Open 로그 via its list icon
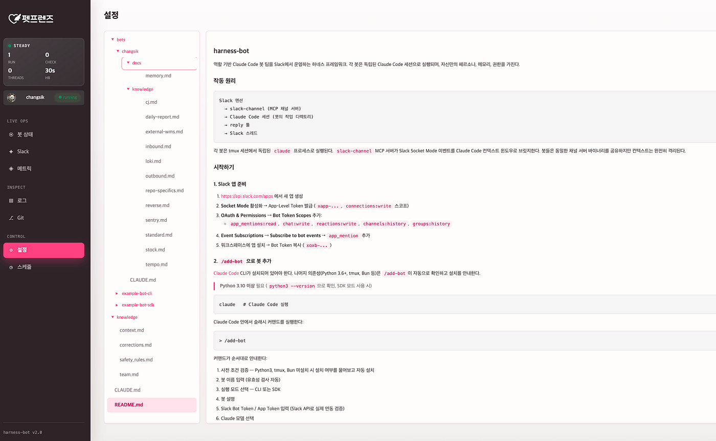Viewport: 716px width, 441px height. point(11,201)
